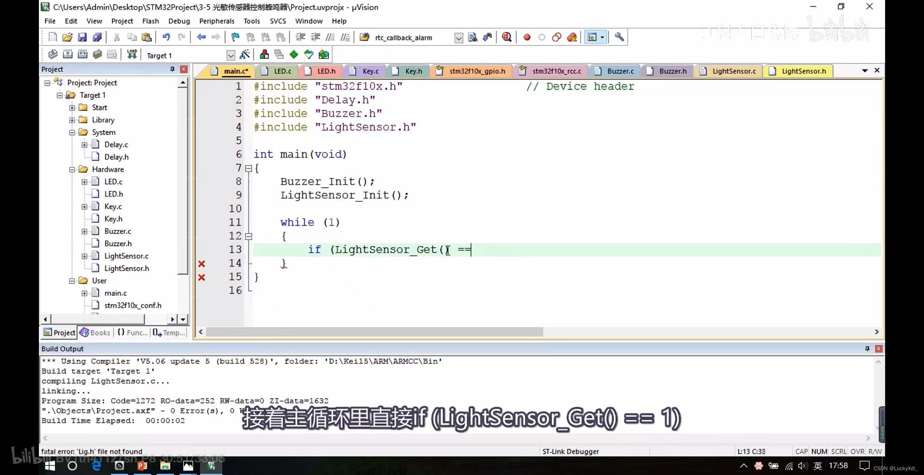Viewport: 924px width, 475px height.
Task: Show the editor tab list dropdown arrow
Action: click(x=865, y=70)
